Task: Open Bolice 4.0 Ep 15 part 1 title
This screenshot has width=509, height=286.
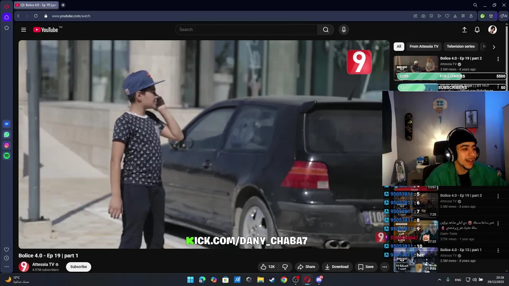Action: 460,250
